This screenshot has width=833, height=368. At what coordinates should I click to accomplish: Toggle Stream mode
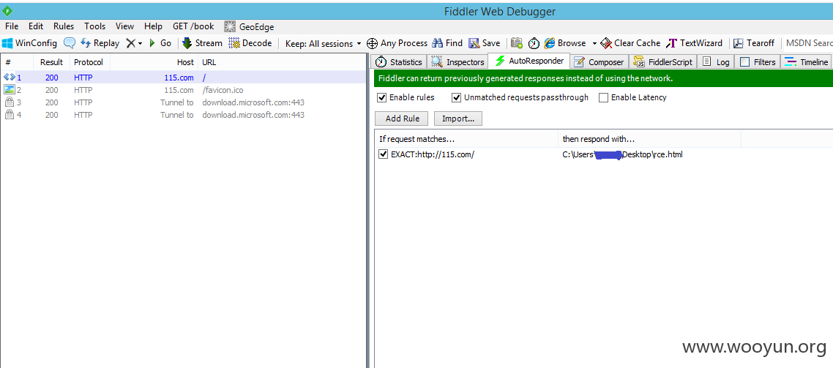click(x=202, y=44)
